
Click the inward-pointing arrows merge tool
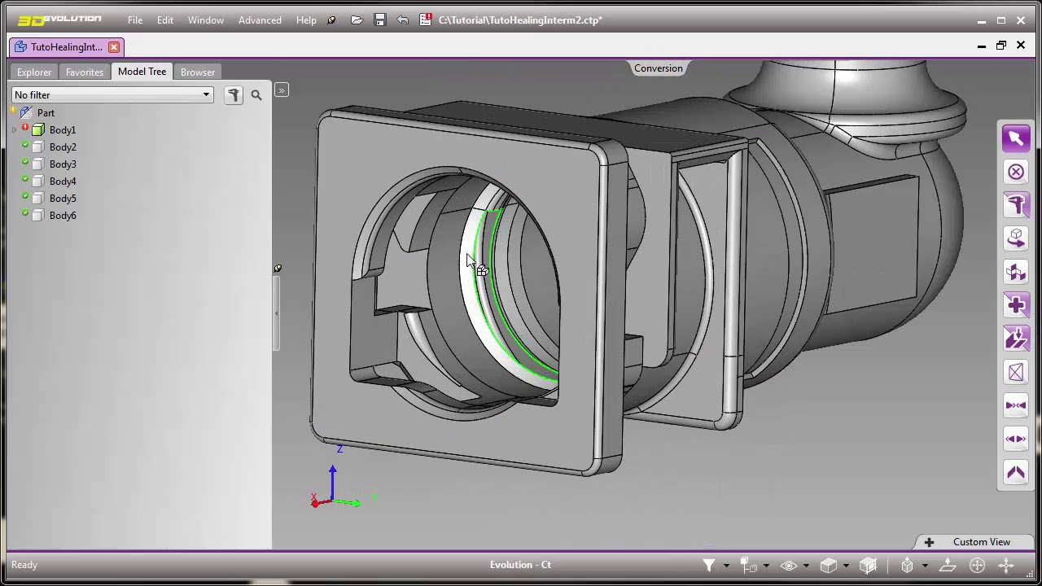point(1016,405)
